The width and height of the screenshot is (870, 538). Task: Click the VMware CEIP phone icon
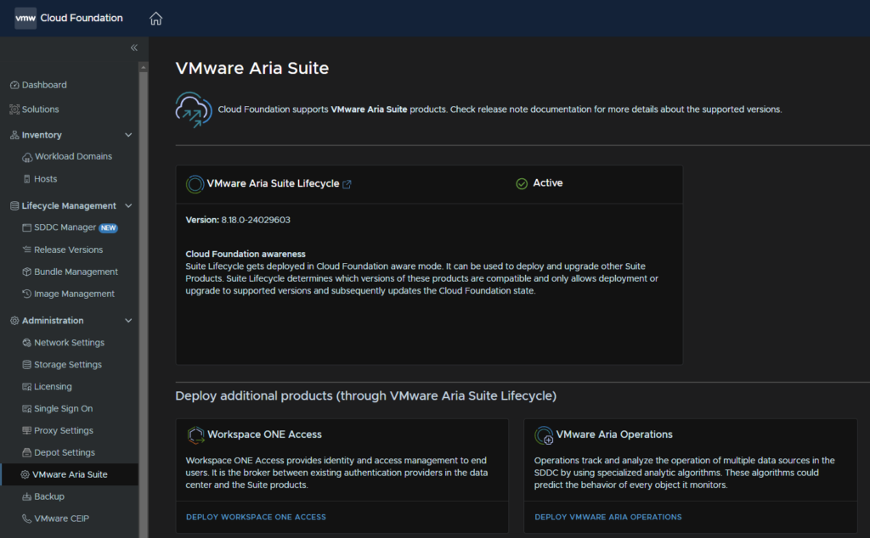[26, 518]
